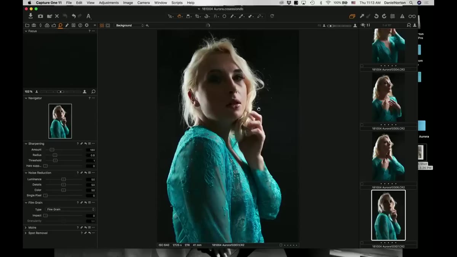Click the Spotlight search icon in menu bar

411,3
